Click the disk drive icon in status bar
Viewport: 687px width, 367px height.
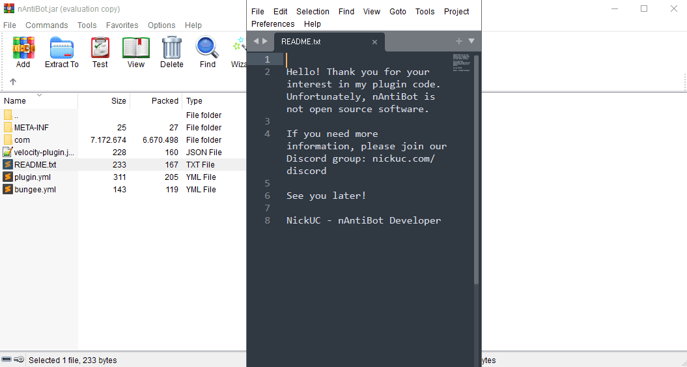click(7, 360)
